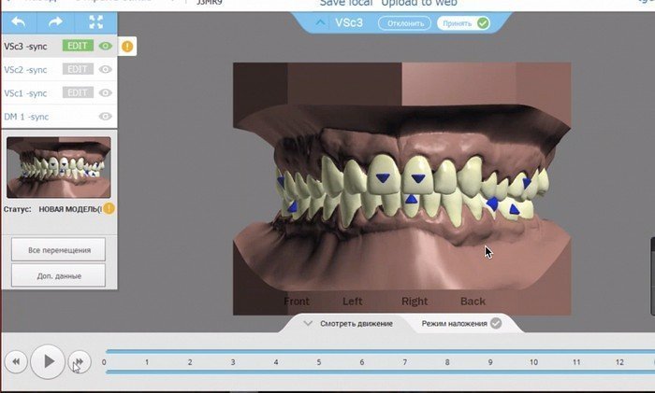655x393 pixels.
Task: Jump to timeline step 5
Action: tap(319, 362)
